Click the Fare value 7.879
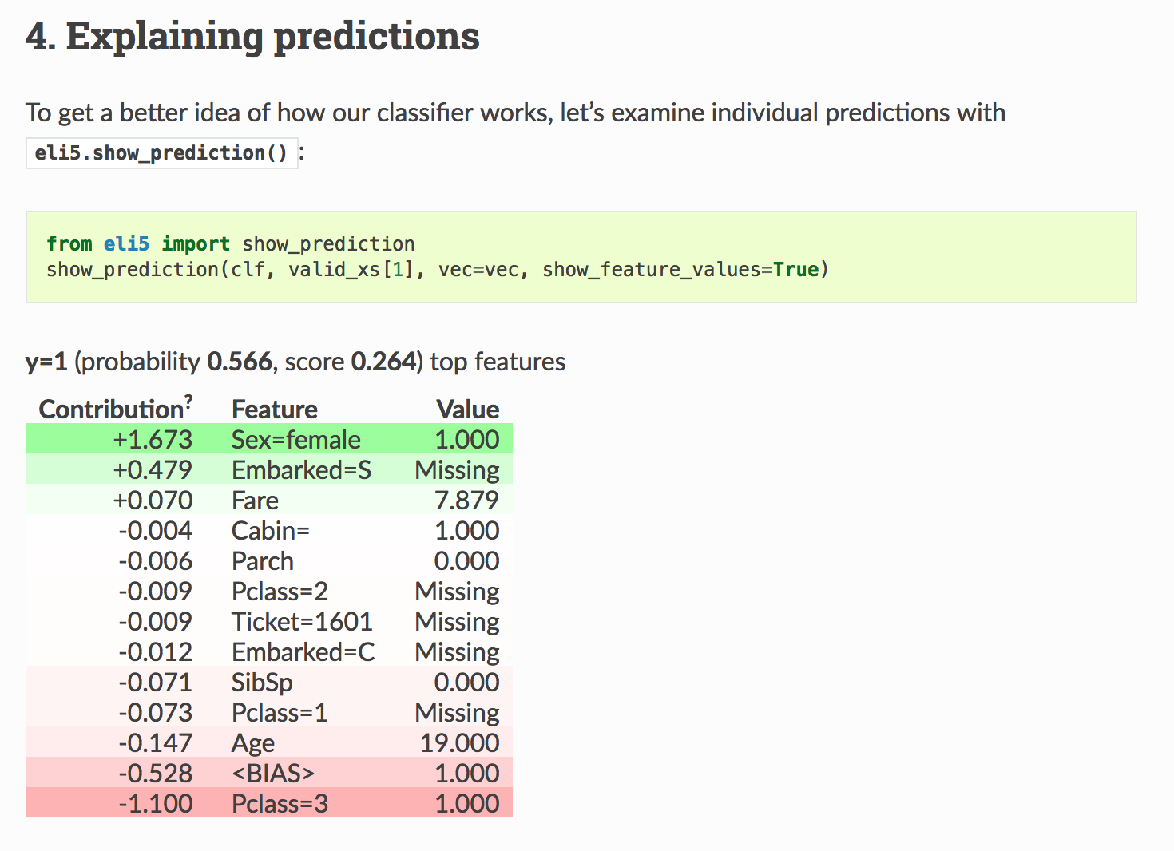 (466, 501)
